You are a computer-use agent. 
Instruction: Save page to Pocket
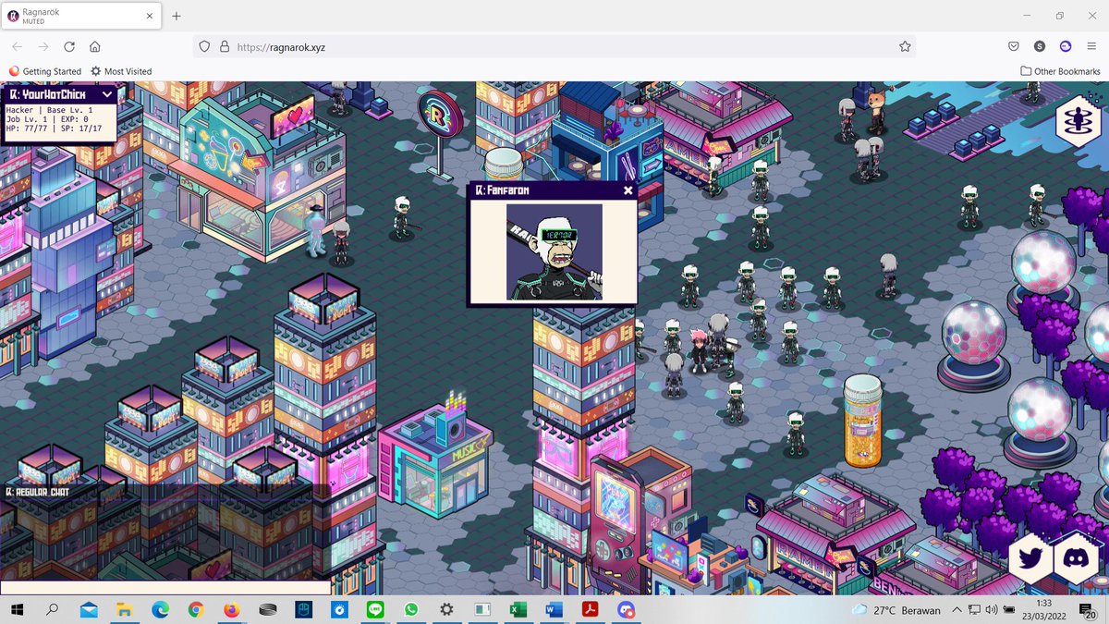1014,46
